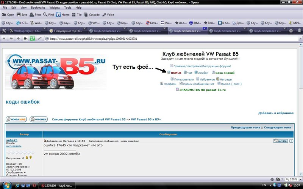Click the Windows Start orb
Viewport: 303px width, 189px height.
click(6, 185)
